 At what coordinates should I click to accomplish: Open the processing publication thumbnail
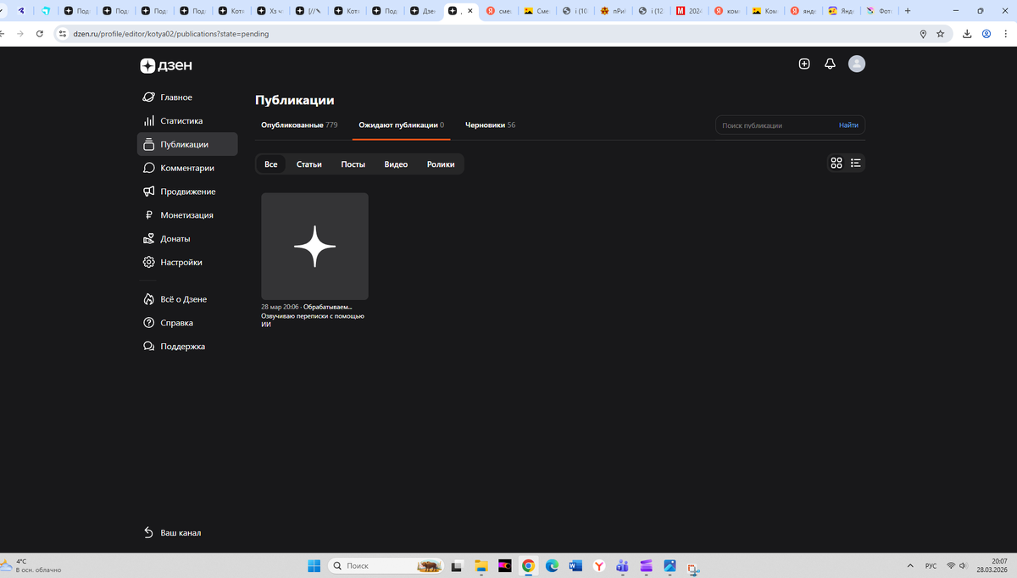(x=314, y=246)
